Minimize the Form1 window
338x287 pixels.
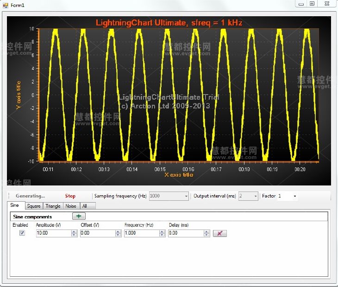301,4
